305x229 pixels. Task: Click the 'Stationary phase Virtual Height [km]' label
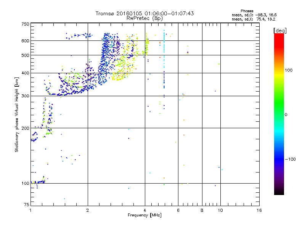click(16, 114)
